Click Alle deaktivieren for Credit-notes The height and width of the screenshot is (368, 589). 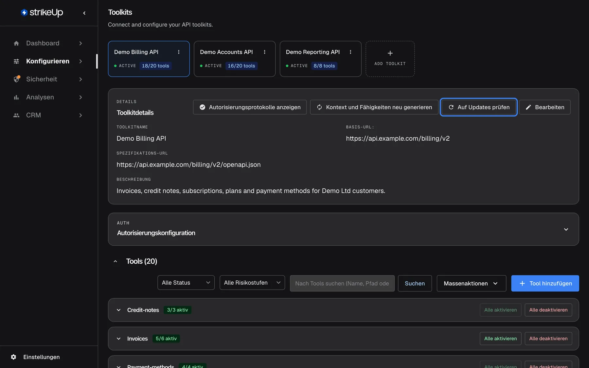pyautogui.click(x=548, y=310)
